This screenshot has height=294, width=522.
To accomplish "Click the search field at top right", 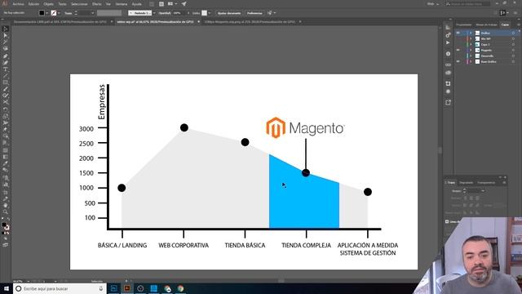I will (467, 4).
